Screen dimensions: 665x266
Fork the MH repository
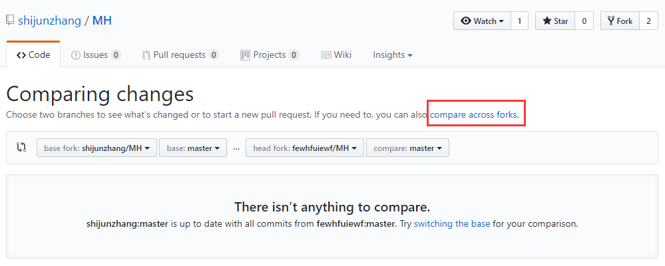point(620,21)
